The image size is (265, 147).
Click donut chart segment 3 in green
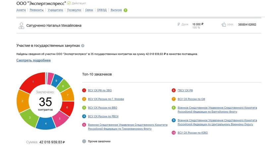[30, 118]
